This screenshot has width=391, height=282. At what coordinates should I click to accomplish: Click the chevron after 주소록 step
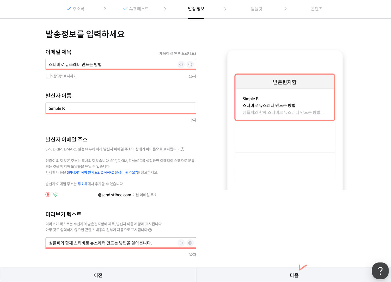click(x=105, y=9)
